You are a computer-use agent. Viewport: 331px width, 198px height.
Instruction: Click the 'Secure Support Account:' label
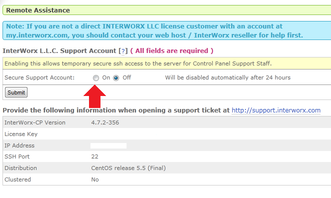tap(39, 77)
